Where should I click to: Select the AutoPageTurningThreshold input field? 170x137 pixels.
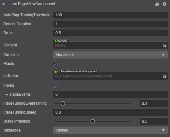[110, 15]
